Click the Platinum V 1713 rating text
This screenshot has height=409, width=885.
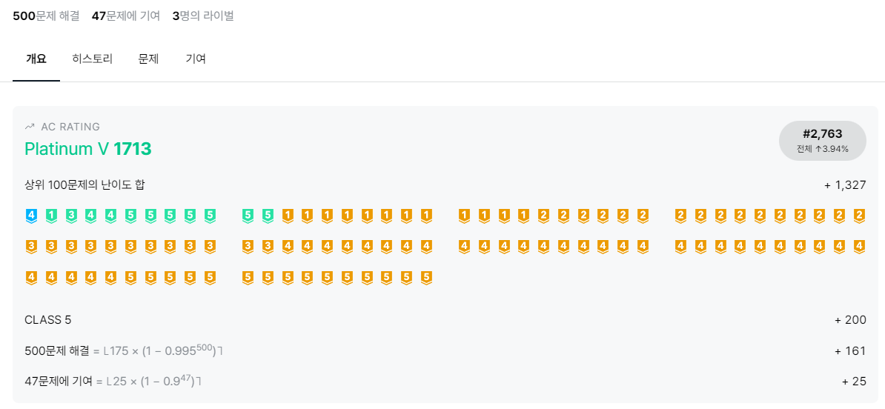click(x=88, y=149)
